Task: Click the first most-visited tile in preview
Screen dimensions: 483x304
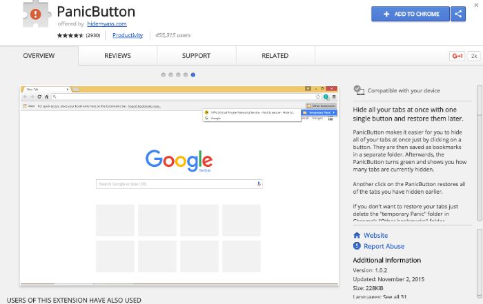Action: 115,221
